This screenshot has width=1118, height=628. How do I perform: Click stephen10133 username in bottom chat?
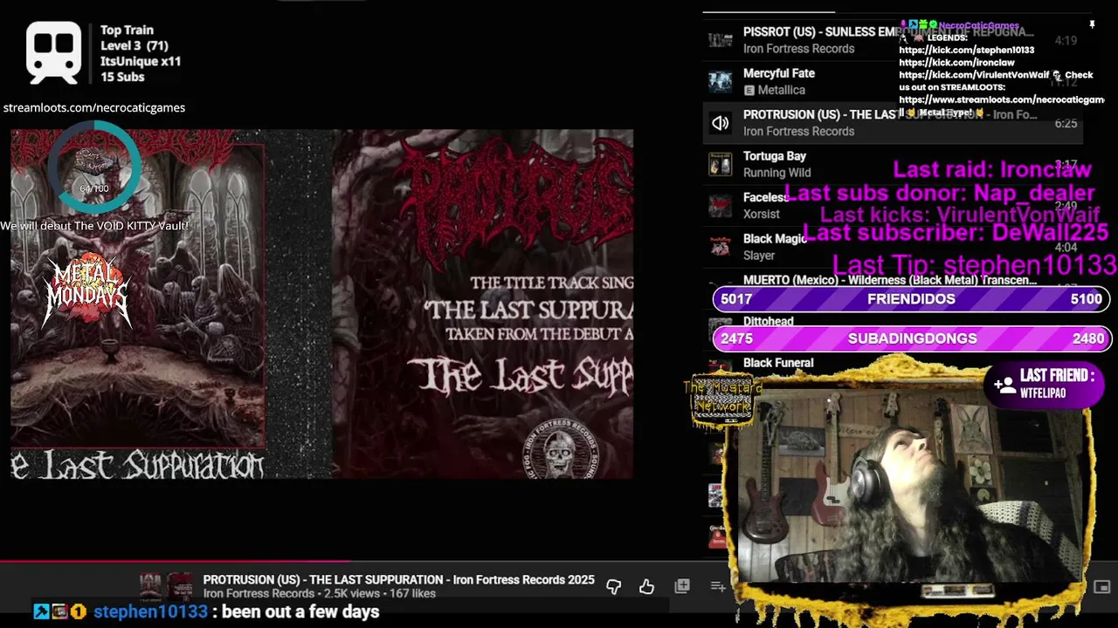coord(151,611)
